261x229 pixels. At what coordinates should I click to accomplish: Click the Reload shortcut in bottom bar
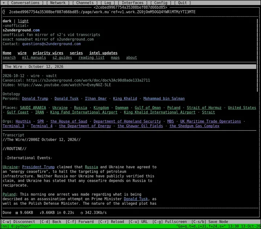pyautogui.click(x=111, y=222)
